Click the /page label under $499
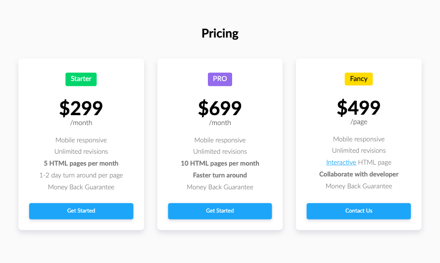This screenshot has width=440, height=263. coord(359,122)
